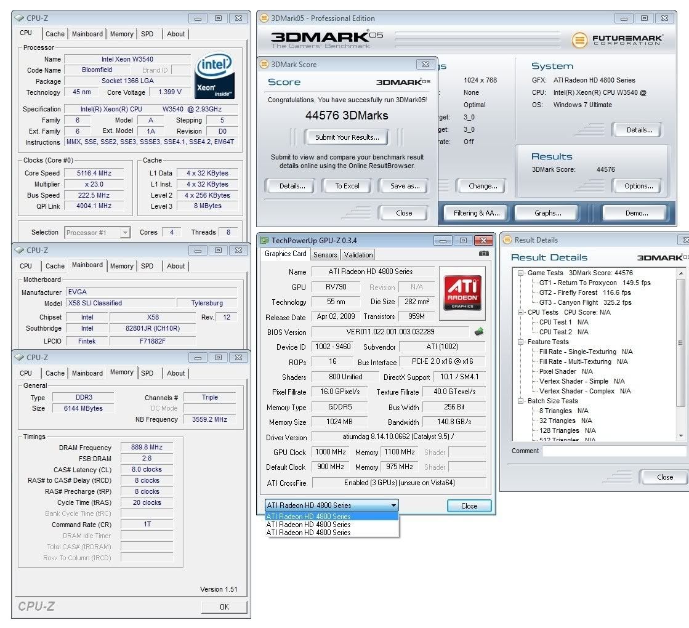689x628 pixels.
Task: Switch to the Sensors tab in GPU-Z
Action: 325,255
